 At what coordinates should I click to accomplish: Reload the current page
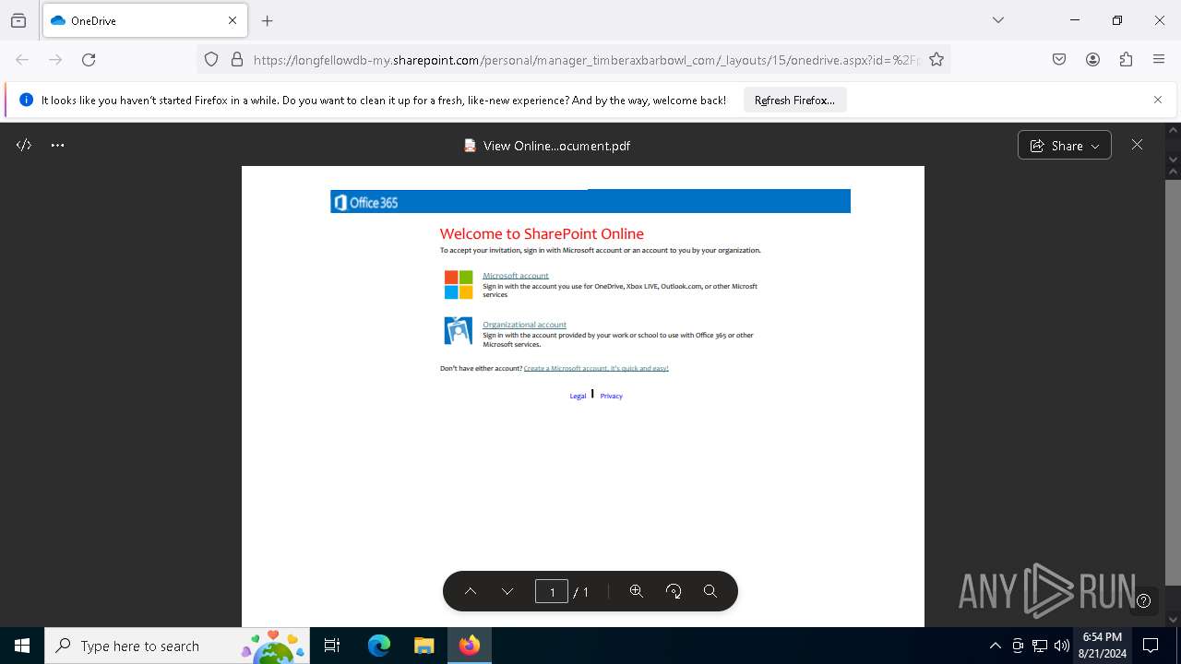coord(89,60)
